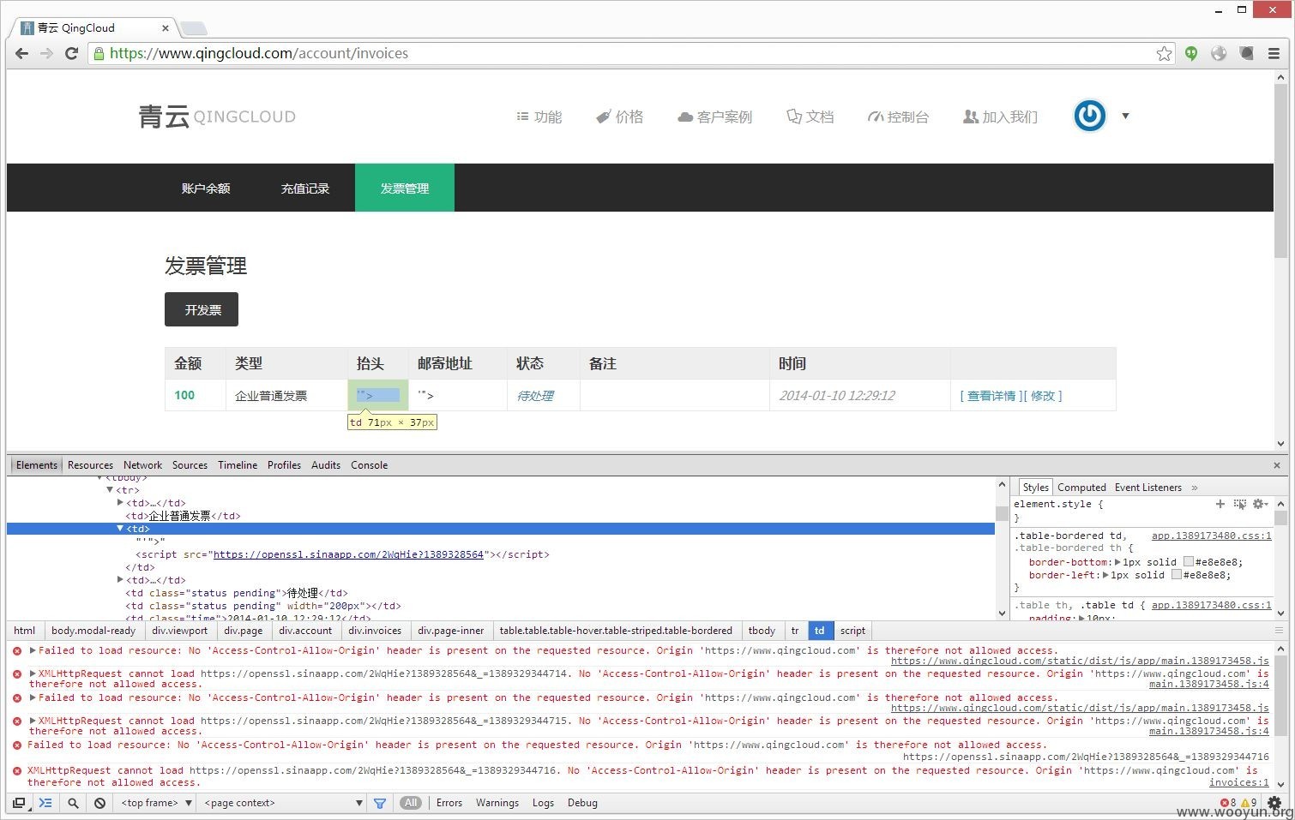Select the All console filter

click(412, 803)
